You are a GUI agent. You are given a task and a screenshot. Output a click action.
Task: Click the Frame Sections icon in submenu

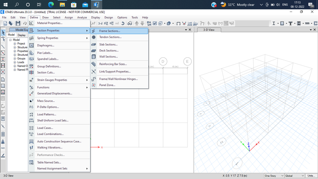(93, 31)
